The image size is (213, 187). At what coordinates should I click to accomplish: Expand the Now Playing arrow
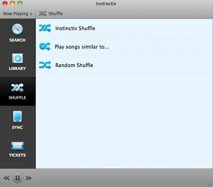point(31,14)
